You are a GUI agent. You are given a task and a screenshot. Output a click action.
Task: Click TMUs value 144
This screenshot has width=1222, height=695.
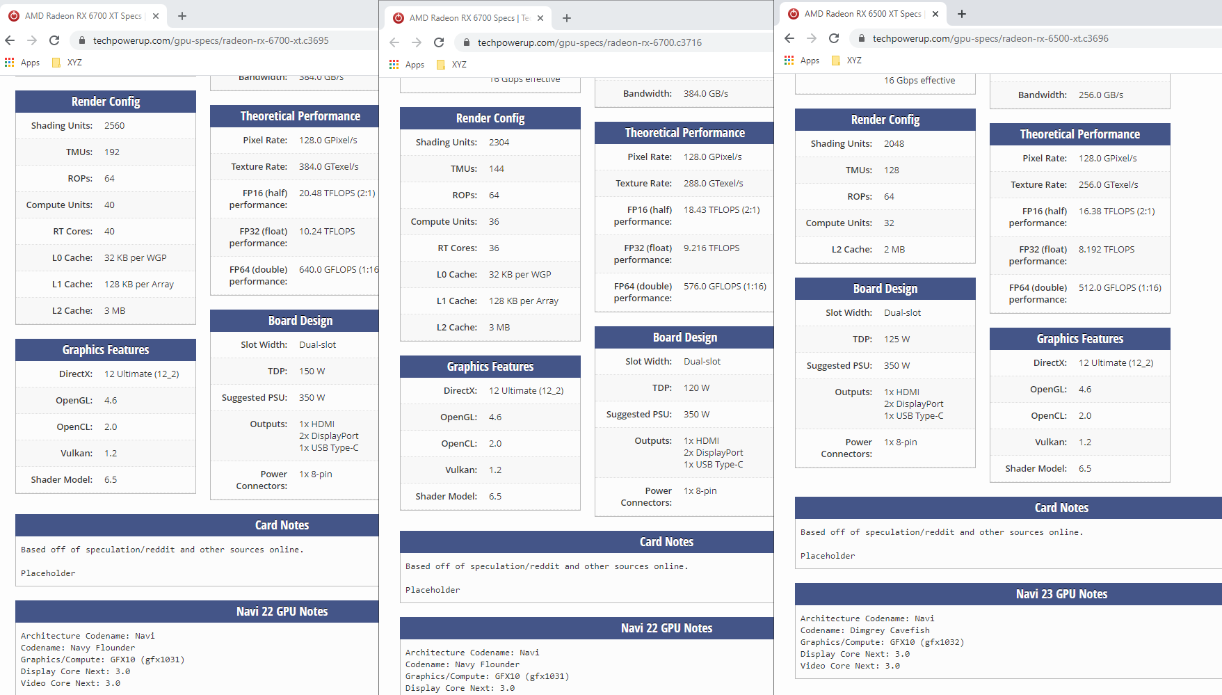click(x=497, y=169)
